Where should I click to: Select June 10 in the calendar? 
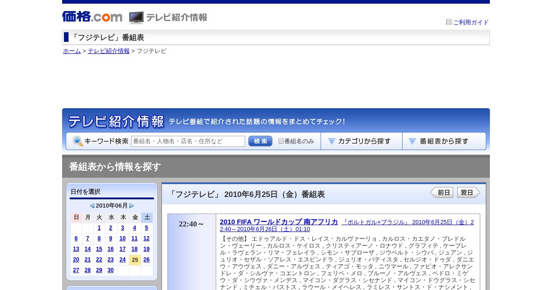point(122,238)
